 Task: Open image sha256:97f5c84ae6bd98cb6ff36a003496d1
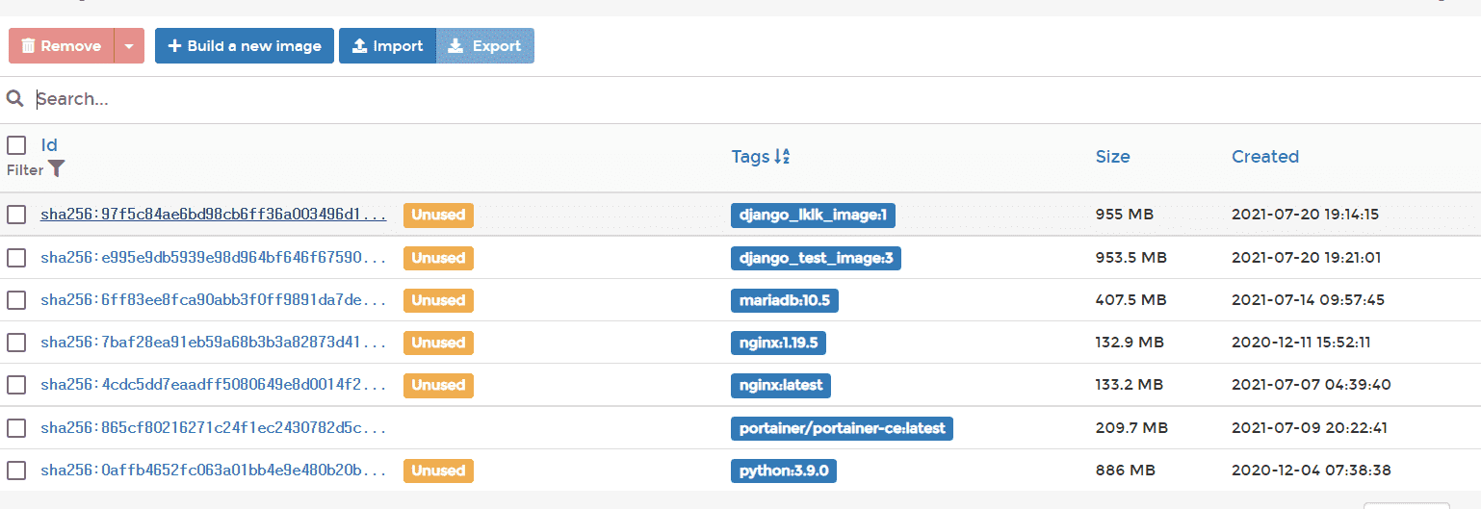coord(214,215)
